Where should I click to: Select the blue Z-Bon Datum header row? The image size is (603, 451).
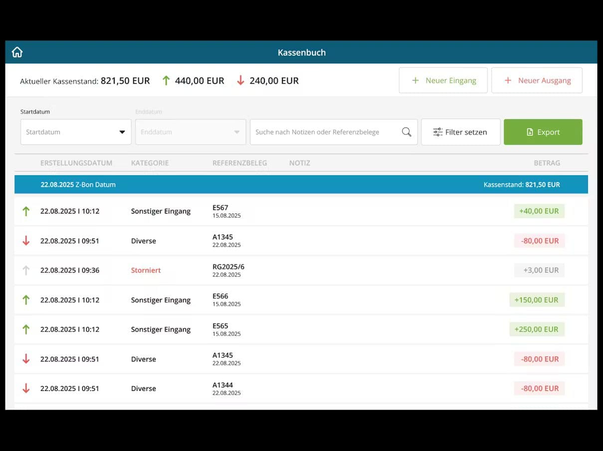tap(301, 184)
